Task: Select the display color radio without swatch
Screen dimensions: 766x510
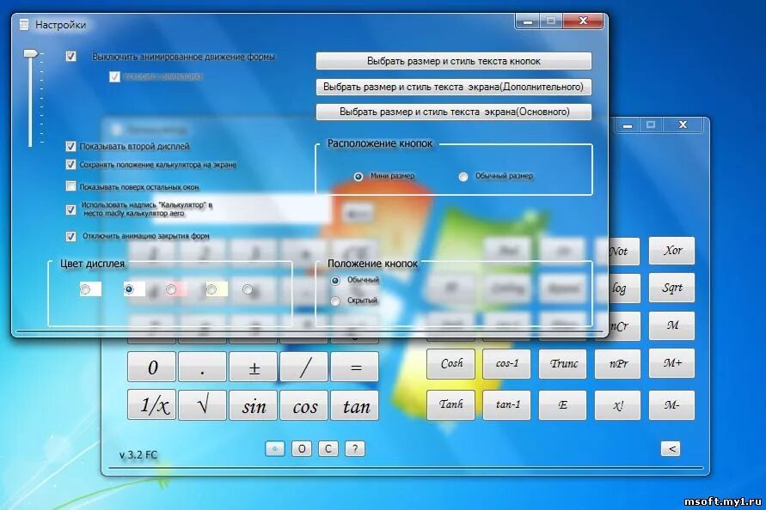Action: click(248, 289)
